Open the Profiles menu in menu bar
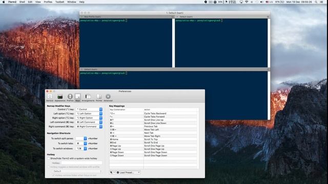Screen dimensions: 328x184 tap(48, 2)
